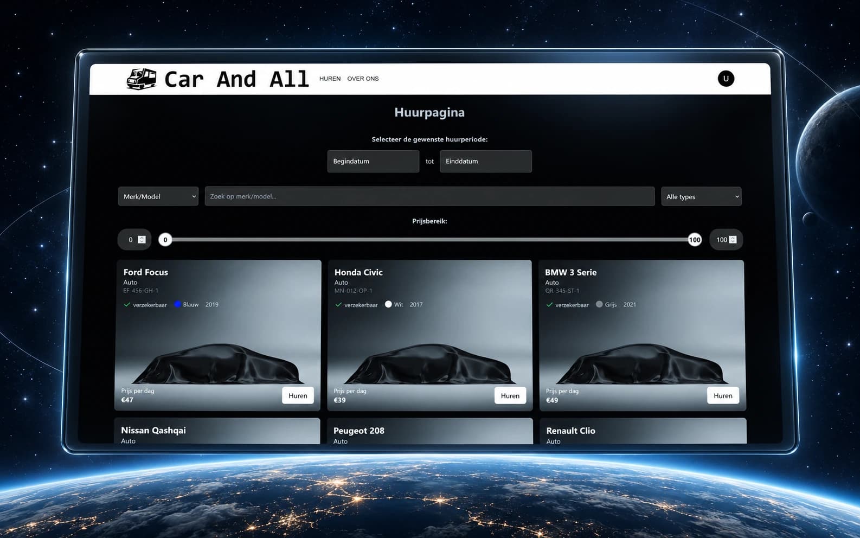Open the HUREN navigation item

pyautogui.click(x=330, y=79)
